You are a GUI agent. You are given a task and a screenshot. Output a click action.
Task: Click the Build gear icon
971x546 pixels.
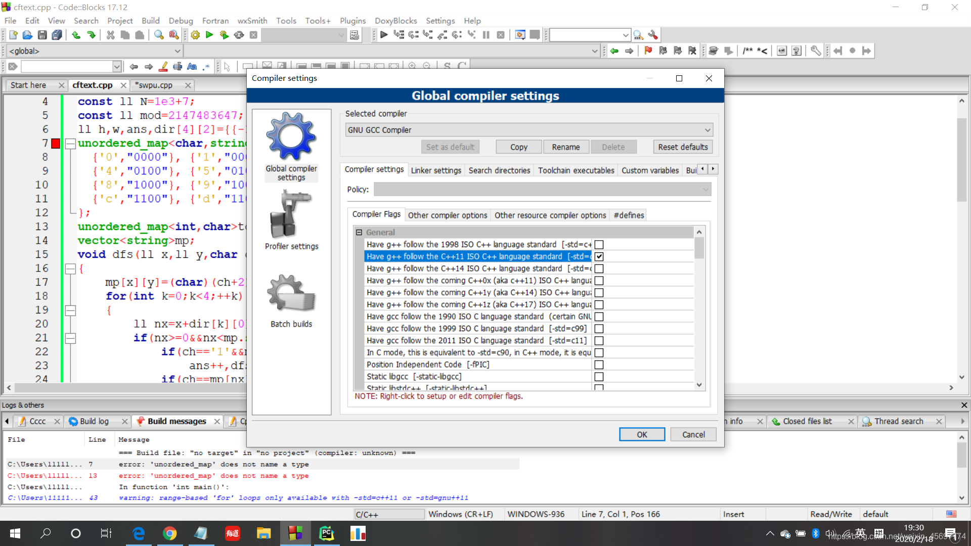tap(195, 35)
